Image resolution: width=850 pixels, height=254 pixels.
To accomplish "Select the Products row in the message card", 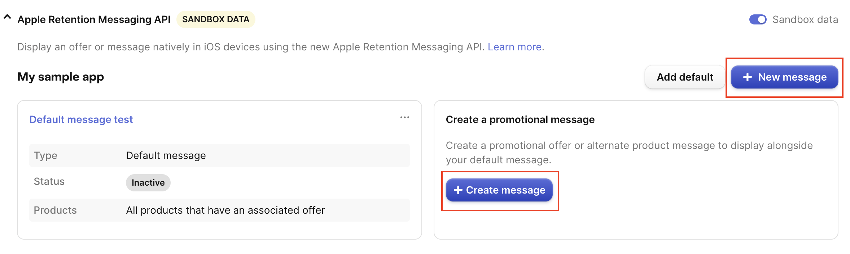I will coord(219,210).
